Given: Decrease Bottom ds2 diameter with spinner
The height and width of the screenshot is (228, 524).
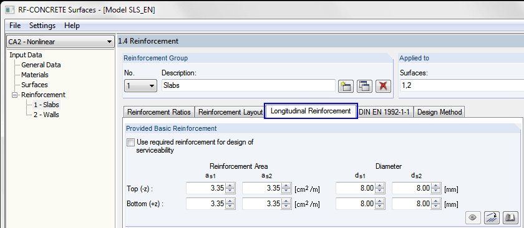Looking at the screenshot, I should (x=435, y=206).
